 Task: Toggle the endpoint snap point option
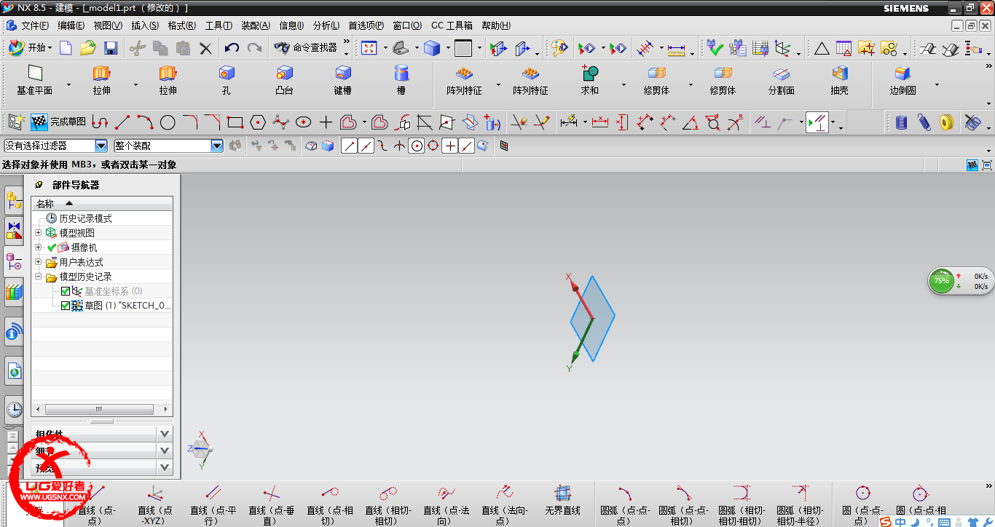(x=350, y=146)
